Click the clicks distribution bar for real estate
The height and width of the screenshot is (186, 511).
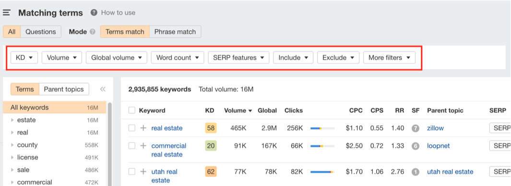[x=322, y=128]
